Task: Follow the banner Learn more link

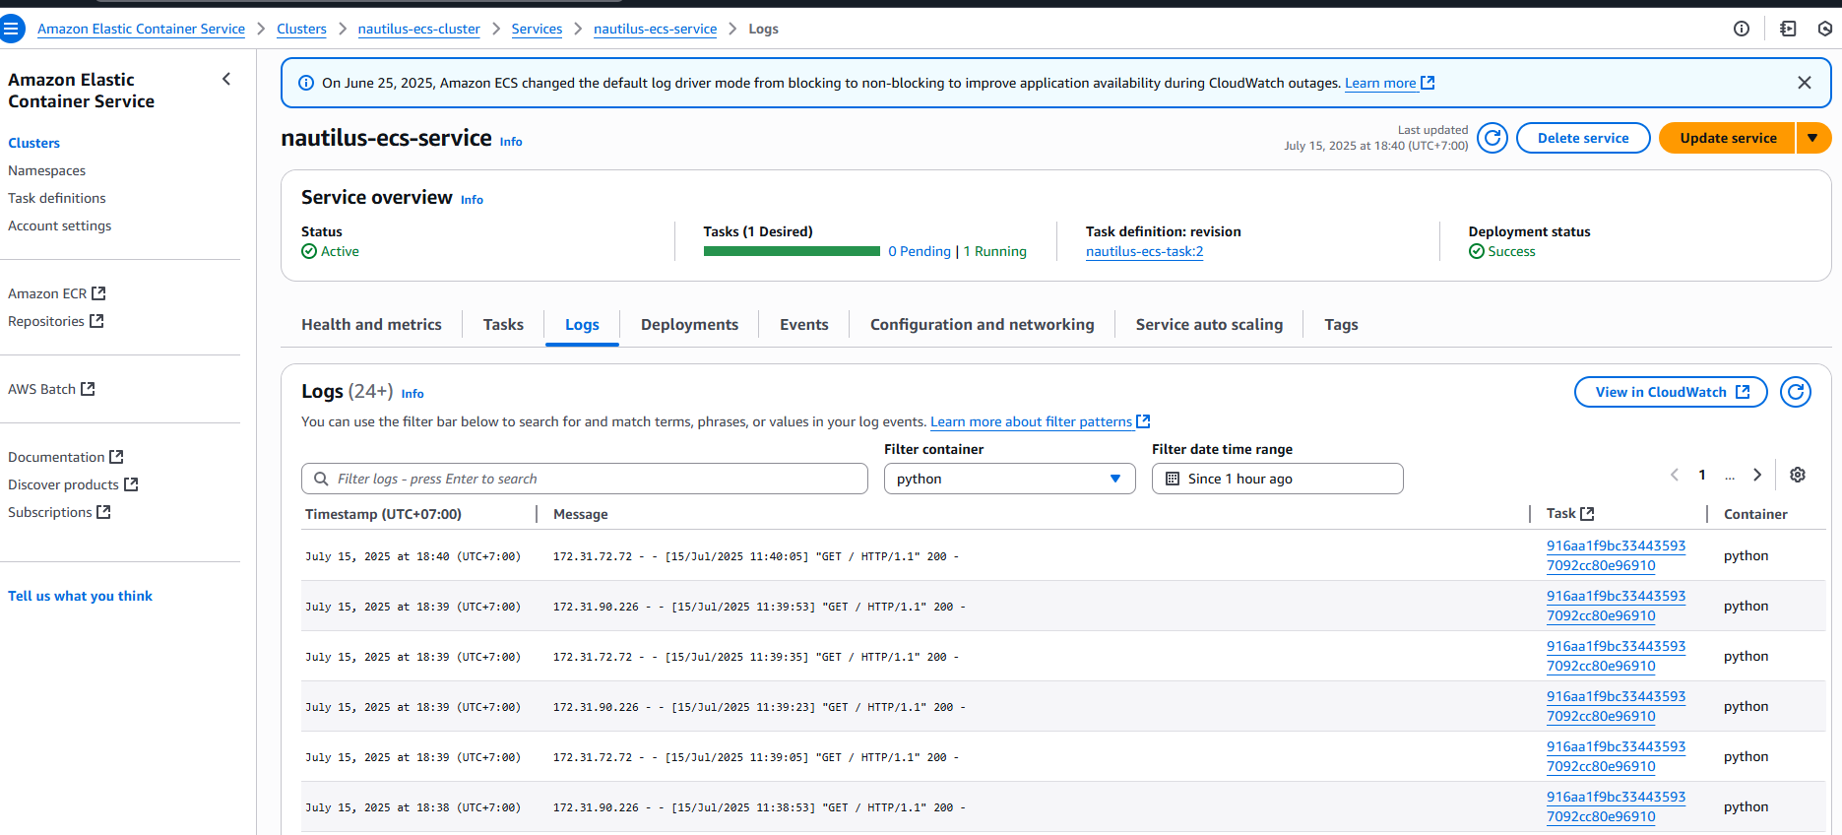Action: pos(1389,83)
